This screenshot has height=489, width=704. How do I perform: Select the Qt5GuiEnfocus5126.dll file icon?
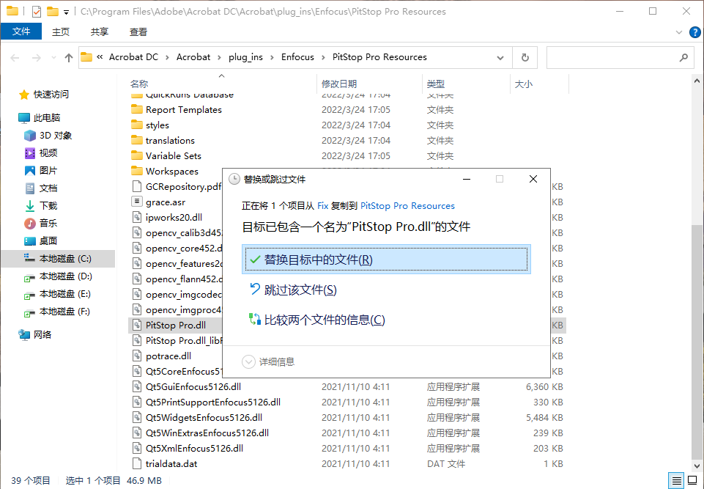137,386
